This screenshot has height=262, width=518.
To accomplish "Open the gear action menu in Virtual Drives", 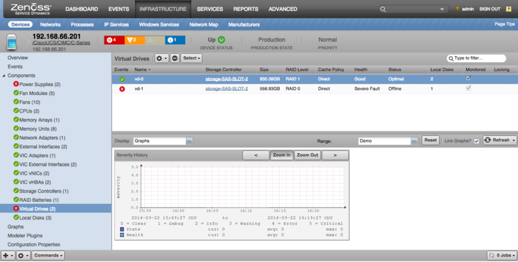I will tap(161, 58).
